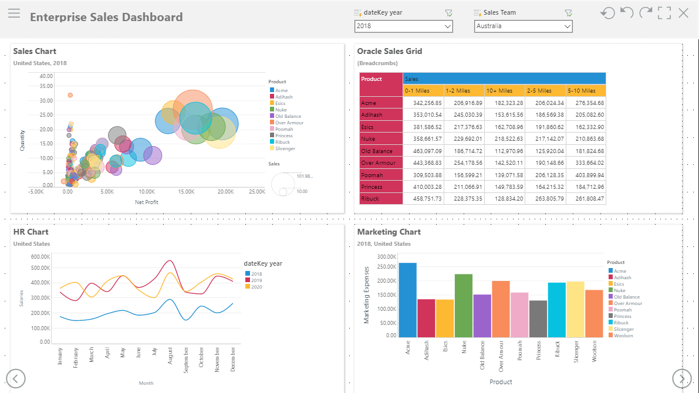
Task: Click Acme swatch in Sales Chart legend
Action: 272,90
